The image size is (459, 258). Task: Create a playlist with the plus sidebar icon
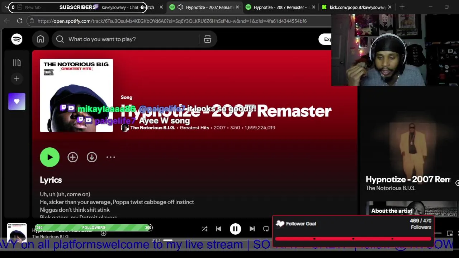pos(17,78)
